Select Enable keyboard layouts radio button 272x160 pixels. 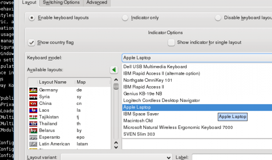(32, 18)
